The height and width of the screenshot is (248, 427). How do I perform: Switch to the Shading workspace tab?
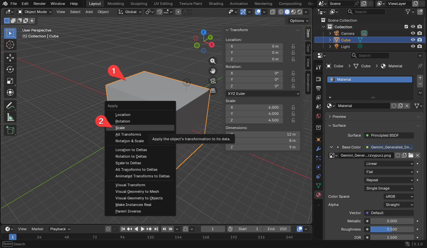pos(216,4)
